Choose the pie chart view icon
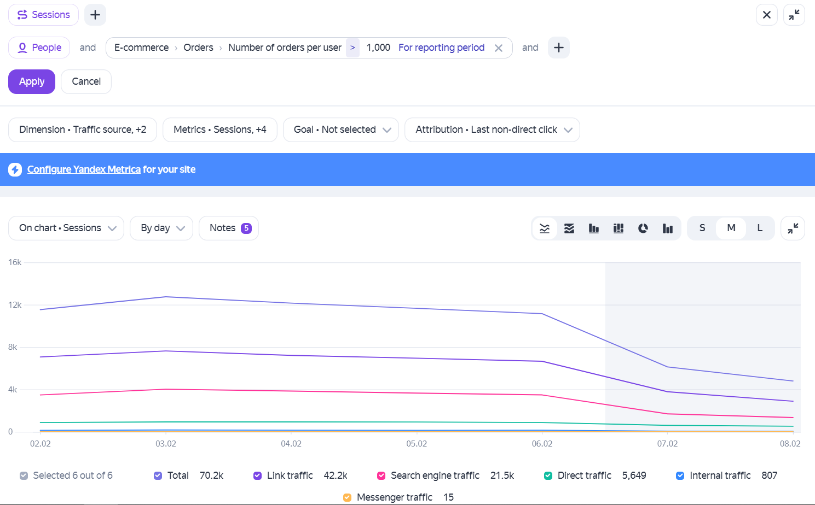Screen dimensions: 815x505 [643, 228]
